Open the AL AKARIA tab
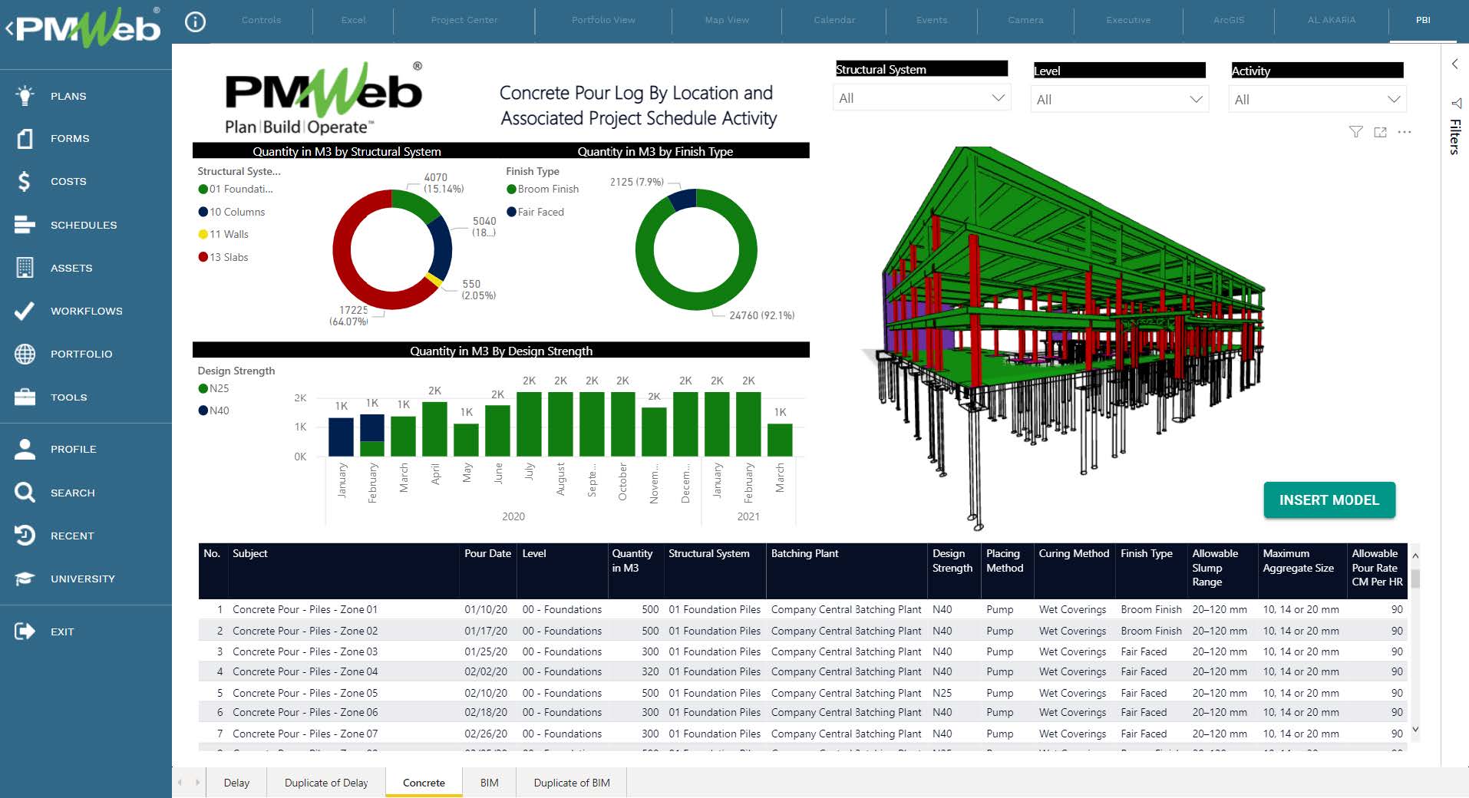The image size is (1469, 798). (x=1332, y=20)
